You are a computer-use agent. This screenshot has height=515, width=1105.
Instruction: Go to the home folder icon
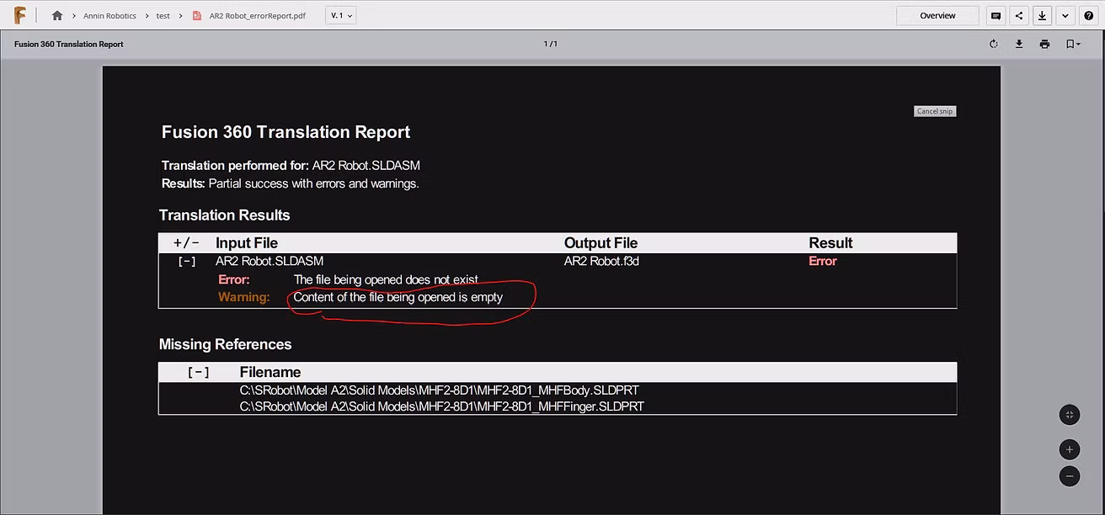tap(57, 16)
